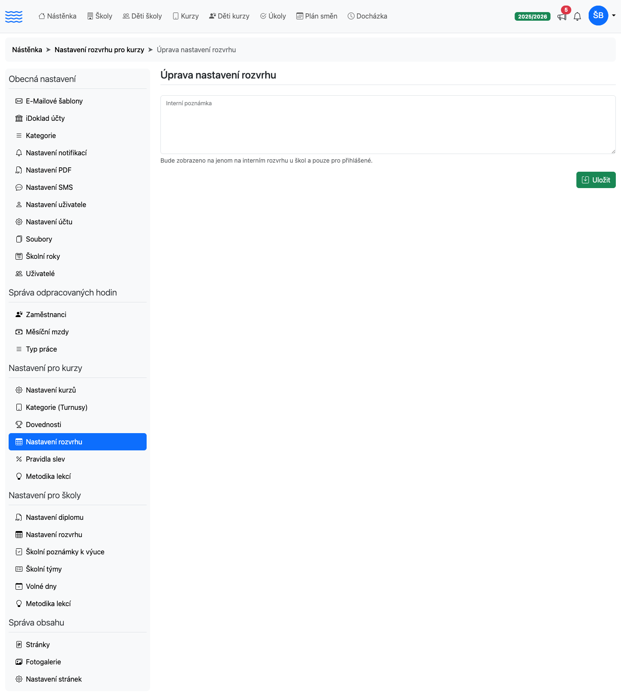Click the Nastavení rozvrhu pro kurzy breadcrumb

pos(99,50)
